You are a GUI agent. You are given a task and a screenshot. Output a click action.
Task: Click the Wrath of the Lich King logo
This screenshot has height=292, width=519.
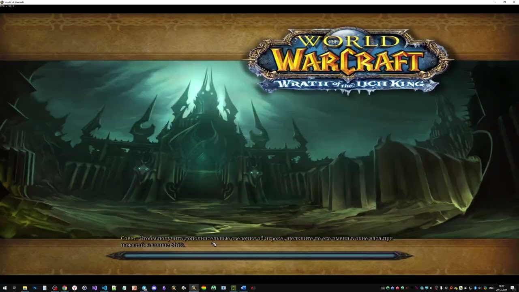(350, 62)
